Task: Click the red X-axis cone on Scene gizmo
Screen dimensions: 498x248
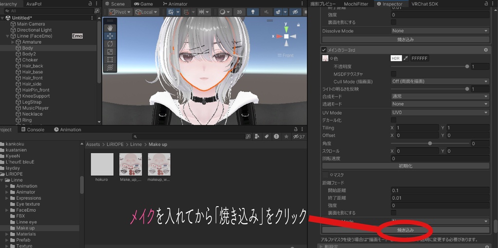Action: (280, 36)
